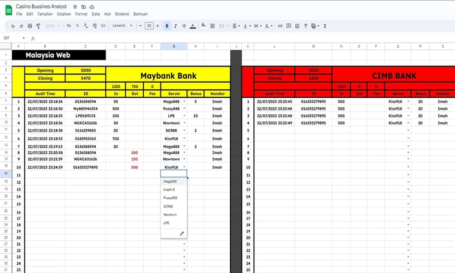Viewport: 455px width, 273px height.
Task: Click the Undo arrow icon
Action: click(13, 26)
